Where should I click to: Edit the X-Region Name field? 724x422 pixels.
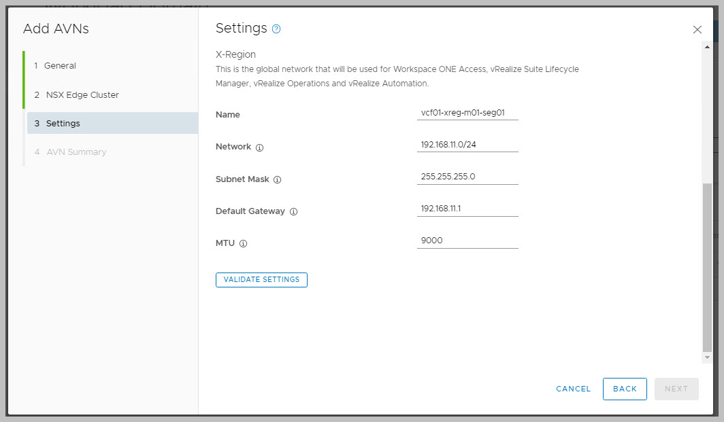(x=467, y=112)
